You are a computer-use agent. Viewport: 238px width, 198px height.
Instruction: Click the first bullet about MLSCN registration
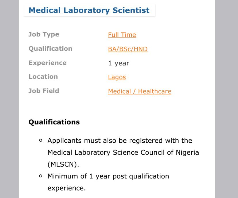123,152
